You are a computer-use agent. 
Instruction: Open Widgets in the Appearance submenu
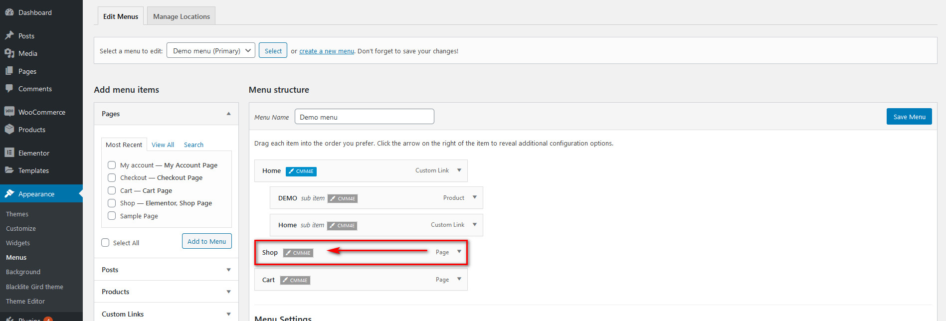[x=18, y=243]
